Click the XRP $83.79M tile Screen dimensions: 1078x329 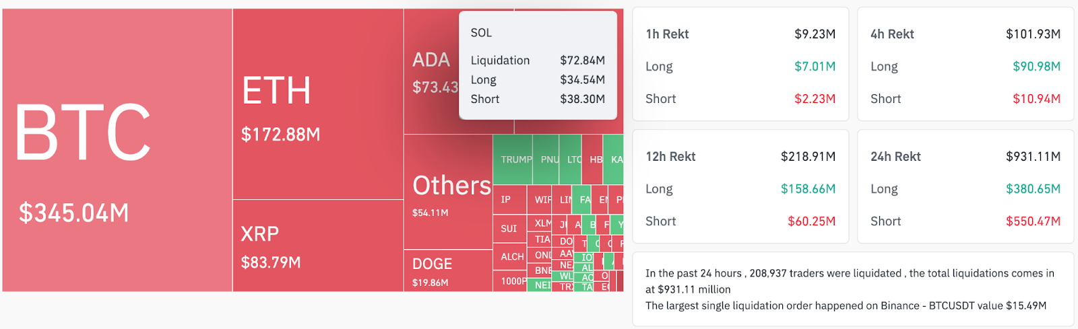[x=318, y=246]
